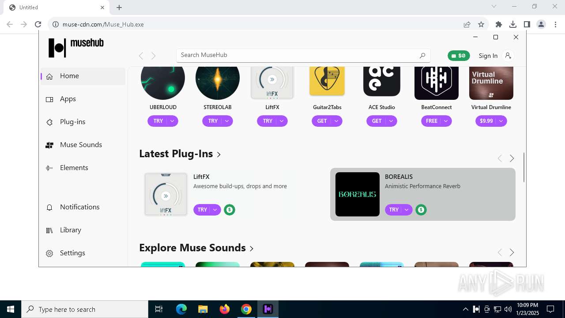Show next Latest Plug-Ins items
This screenshot has height=318, width=565.
(x=512, y=158)
